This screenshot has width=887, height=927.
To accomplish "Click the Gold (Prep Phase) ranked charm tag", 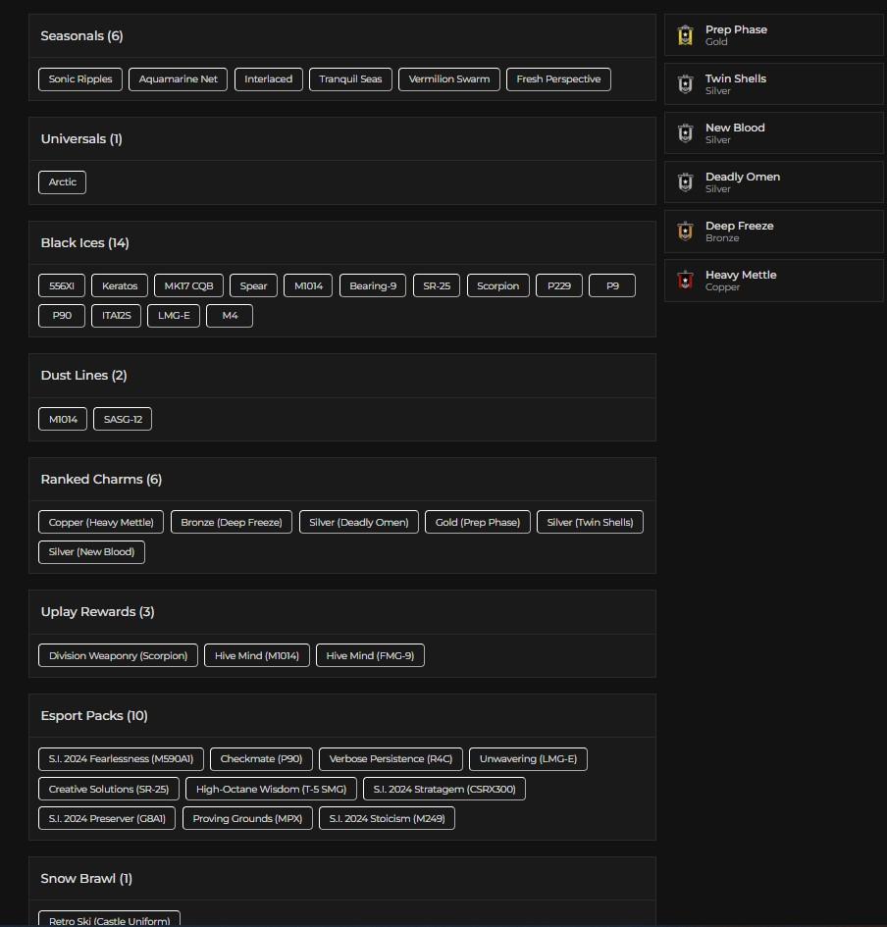I will pyautogui.click(x=478, y=523).
